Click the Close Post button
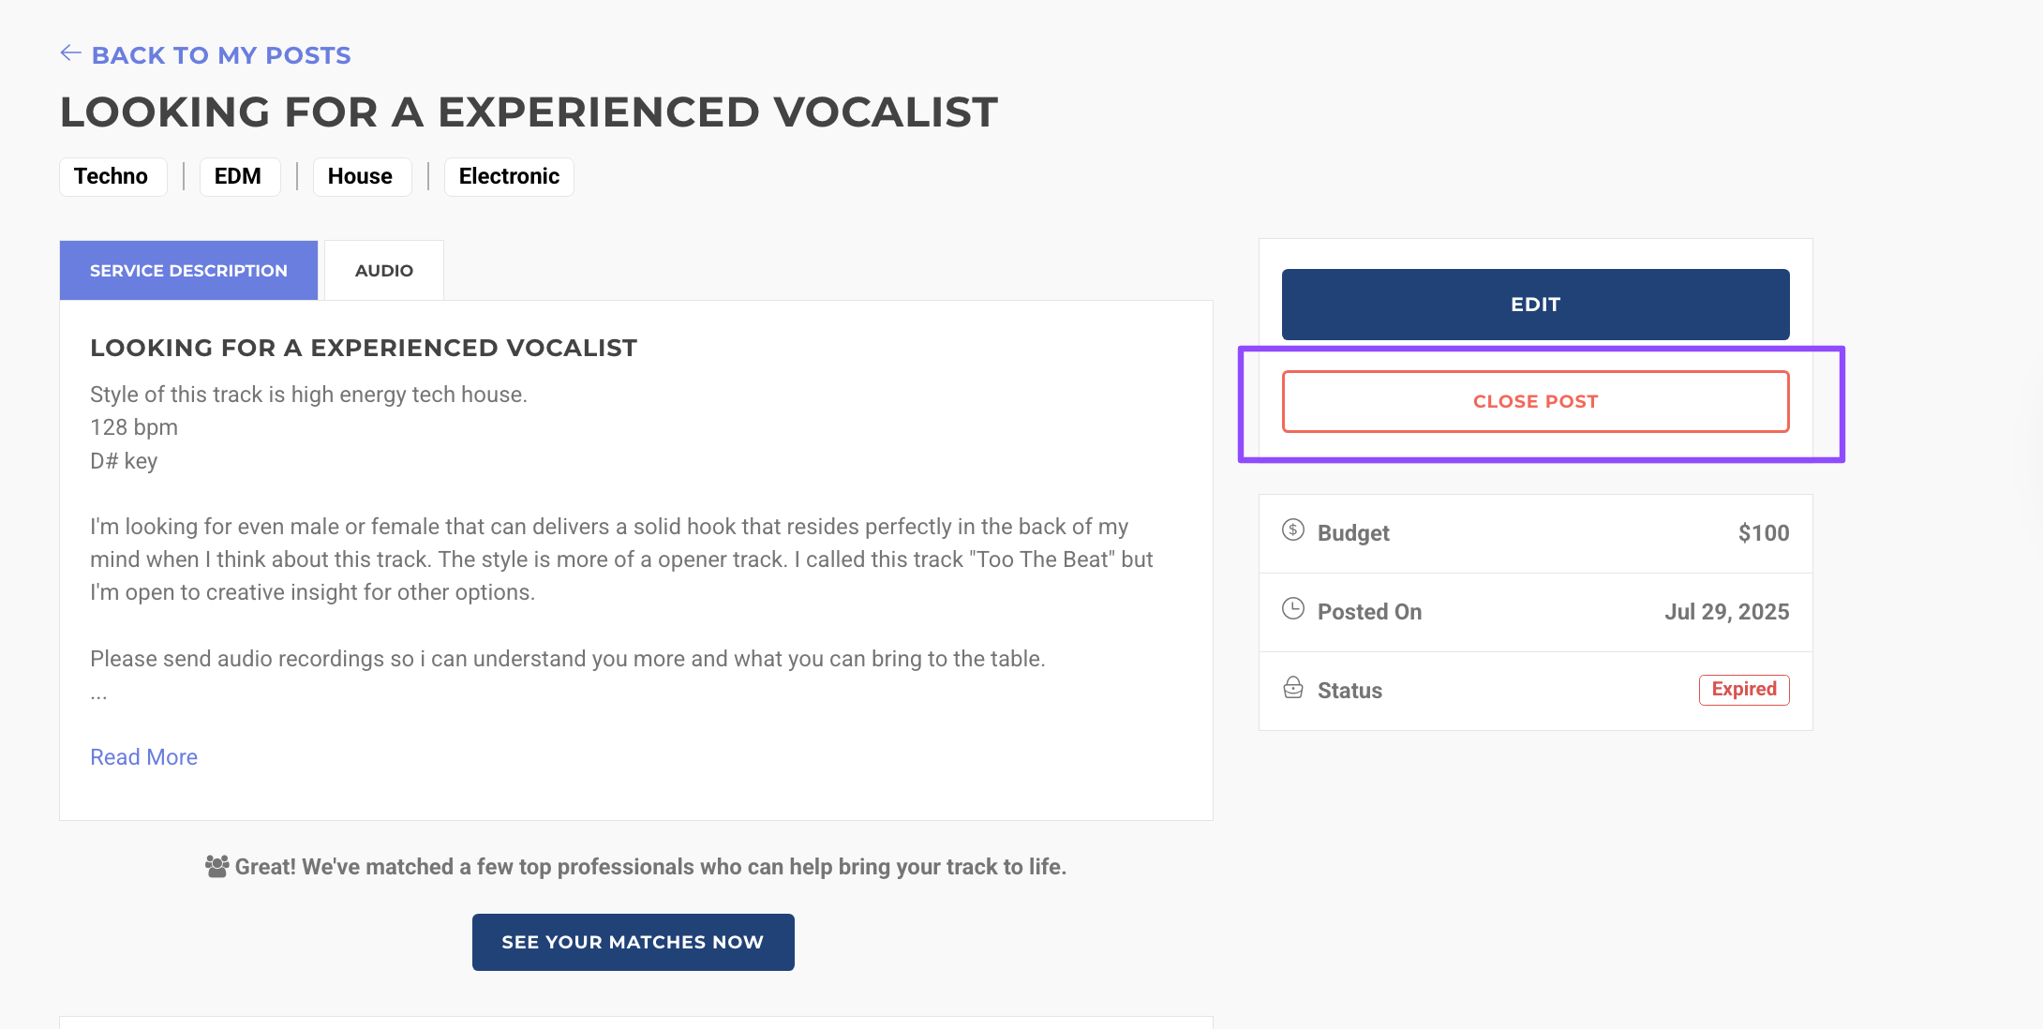2043x1029 pixels. [x=1535, y=402]
